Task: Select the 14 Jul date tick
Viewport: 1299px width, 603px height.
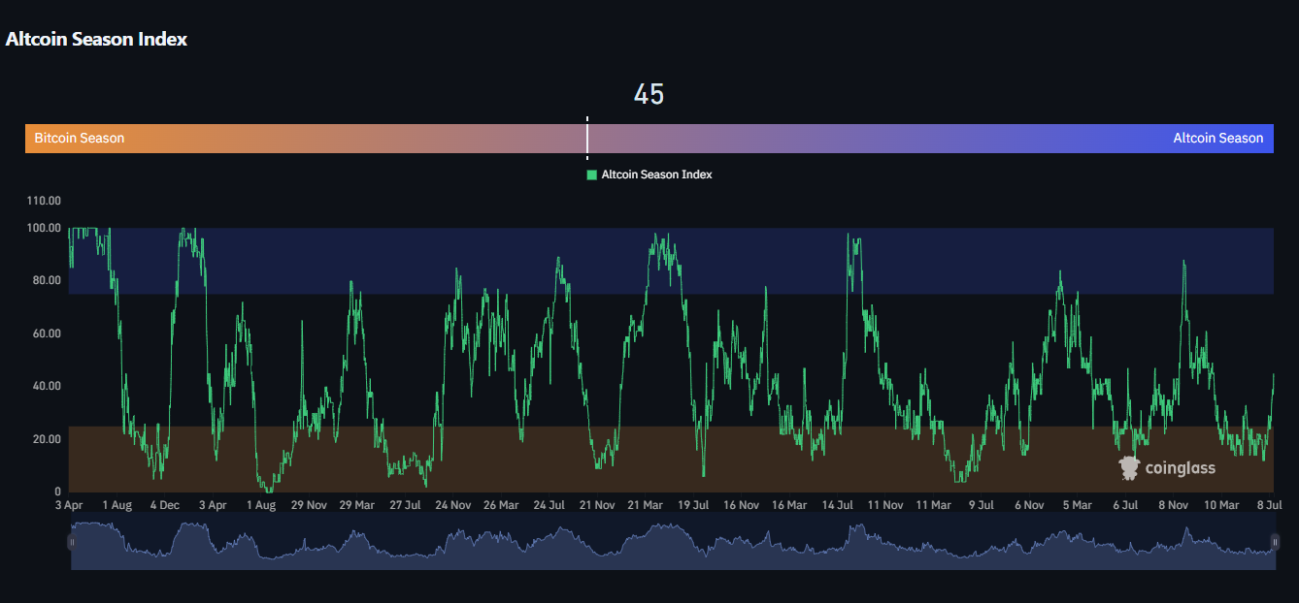Action: [x=838, y=505]
